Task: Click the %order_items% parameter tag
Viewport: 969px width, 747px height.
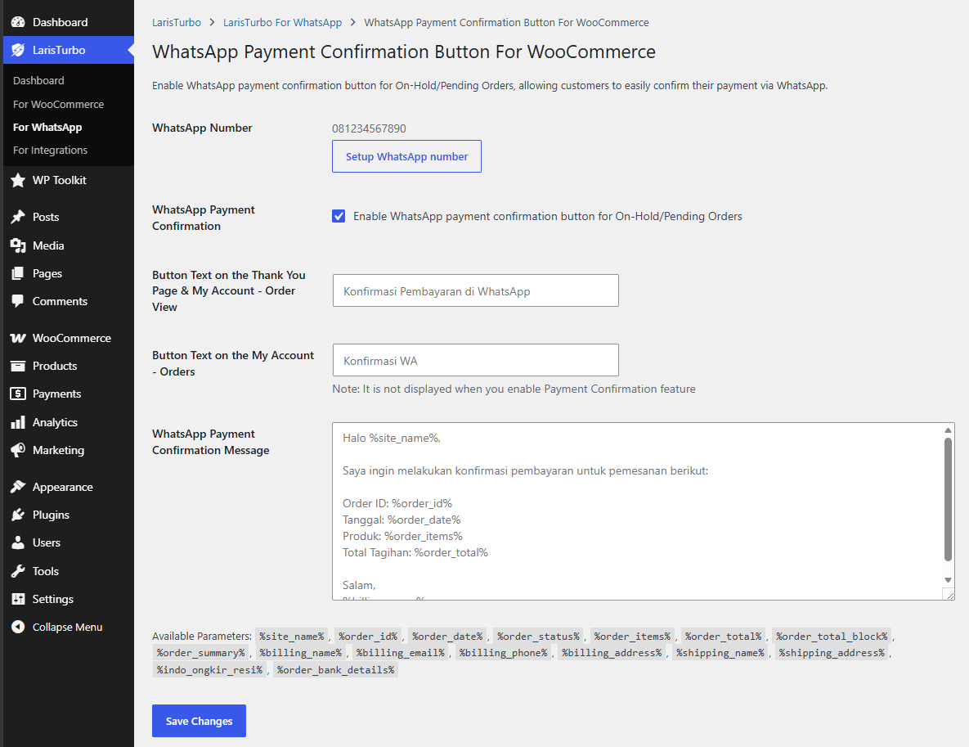Action: click(632, 637)
